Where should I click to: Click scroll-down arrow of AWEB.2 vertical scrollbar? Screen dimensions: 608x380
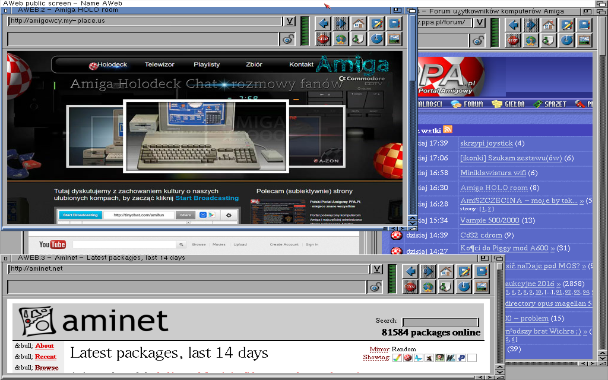pyautogui.click(x=413, y=223)
